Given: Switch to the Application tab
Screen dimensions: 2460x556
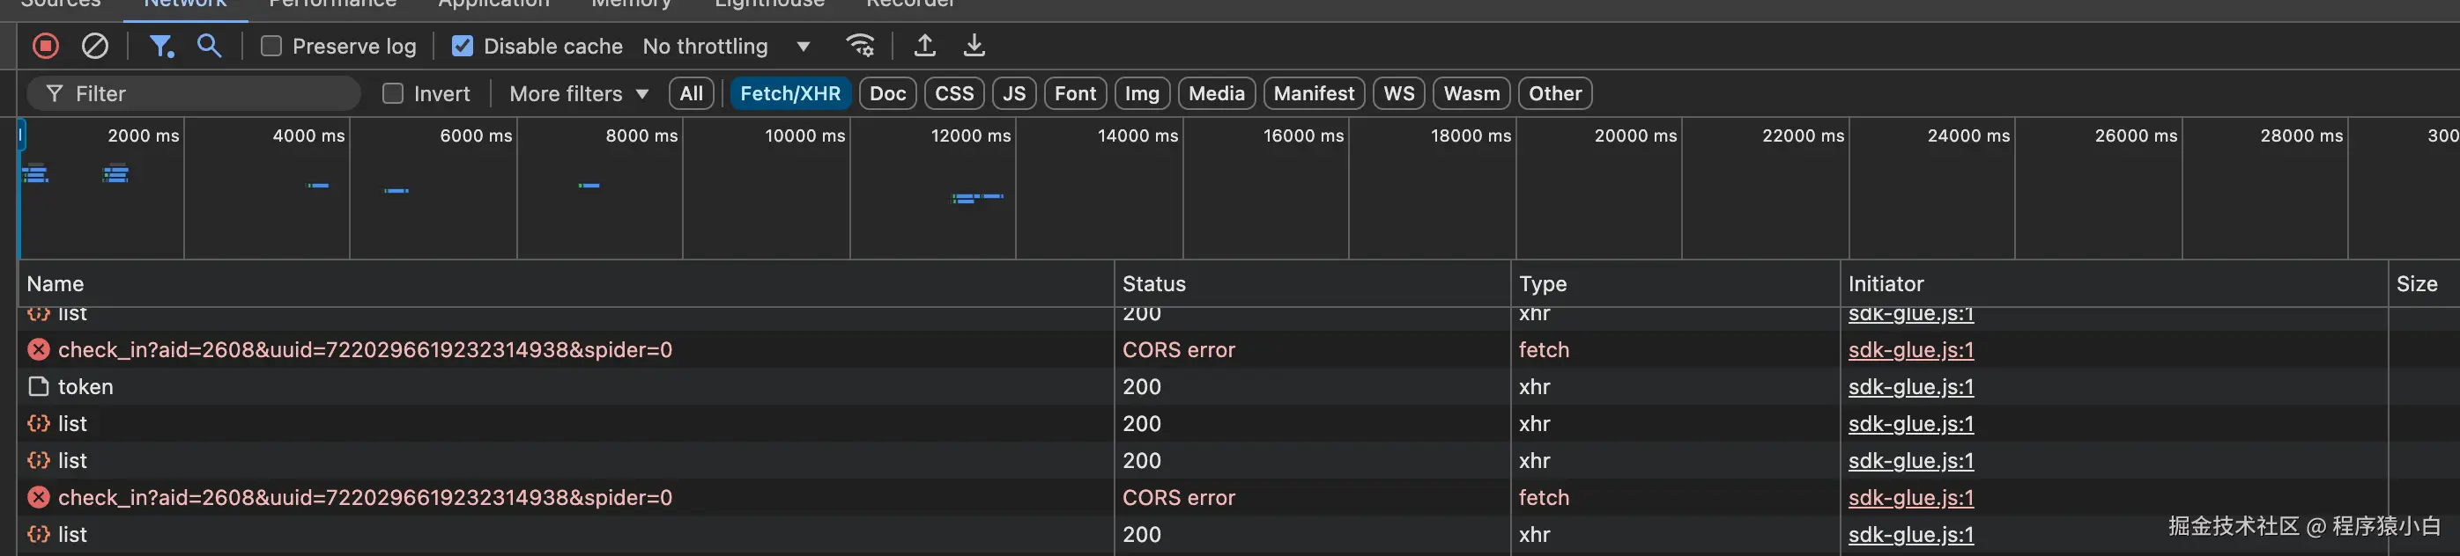Looking at the screenshot, I should (x=493, y=4).
